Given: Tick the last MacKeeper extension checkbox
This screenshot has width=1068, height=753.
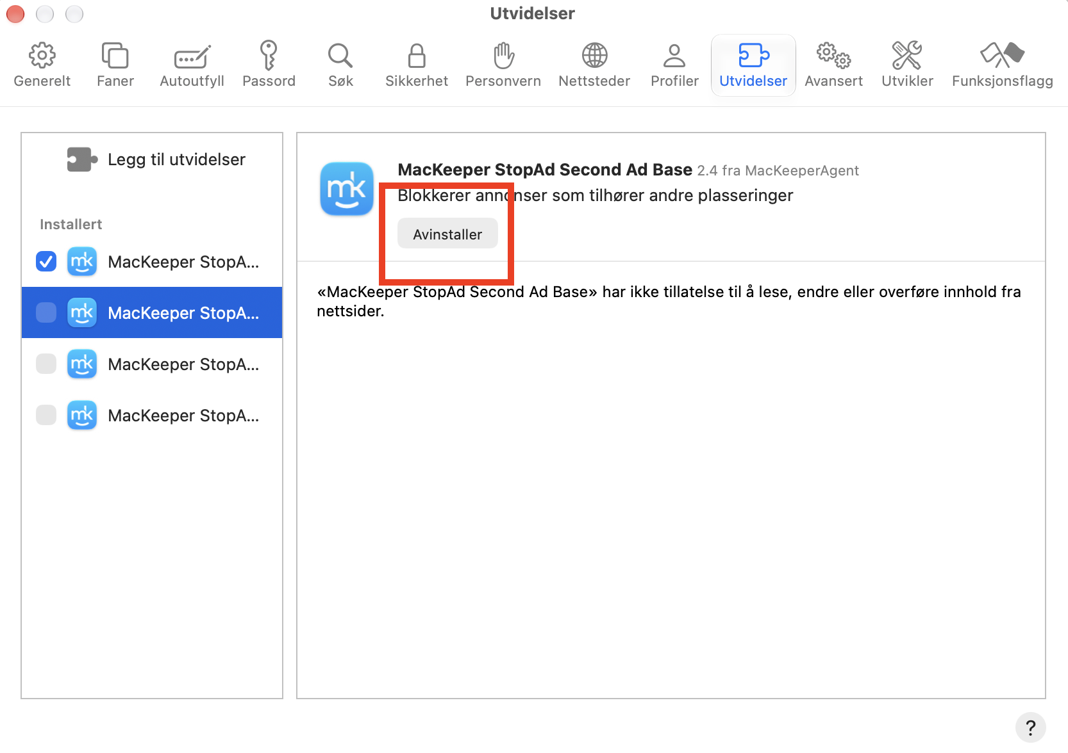Looking at the screenshot, I should 46,415.
